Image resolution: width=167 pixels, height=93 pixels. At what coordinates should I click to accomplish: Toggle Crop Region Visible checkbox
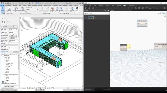(x=9, y=48)
